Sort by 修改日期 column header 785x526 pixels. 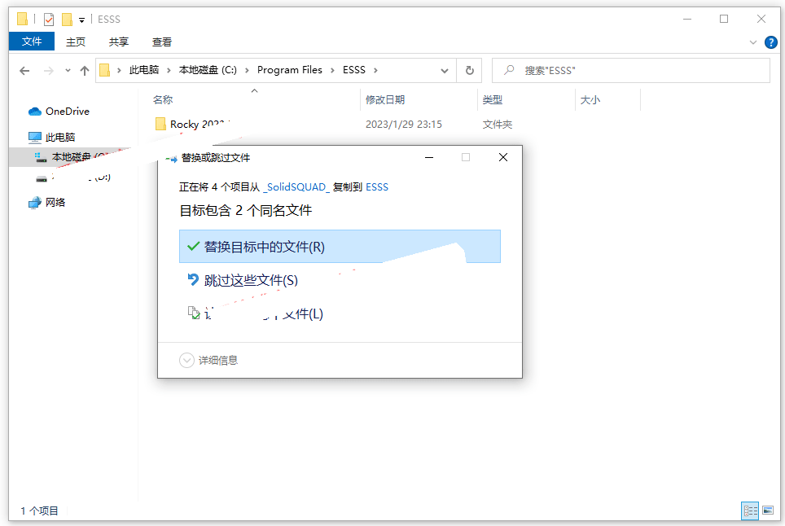tap(385, 99)
